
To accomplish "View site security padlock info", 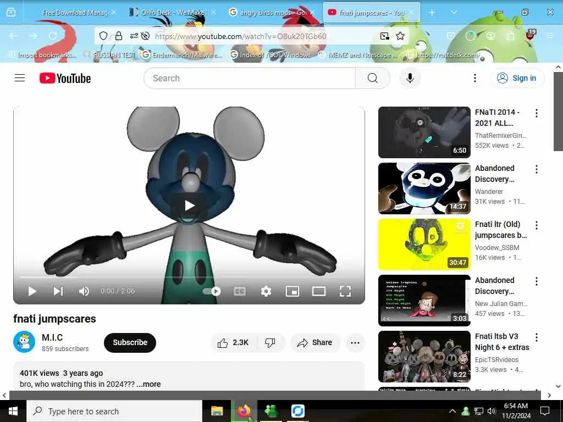I will 119,36.
